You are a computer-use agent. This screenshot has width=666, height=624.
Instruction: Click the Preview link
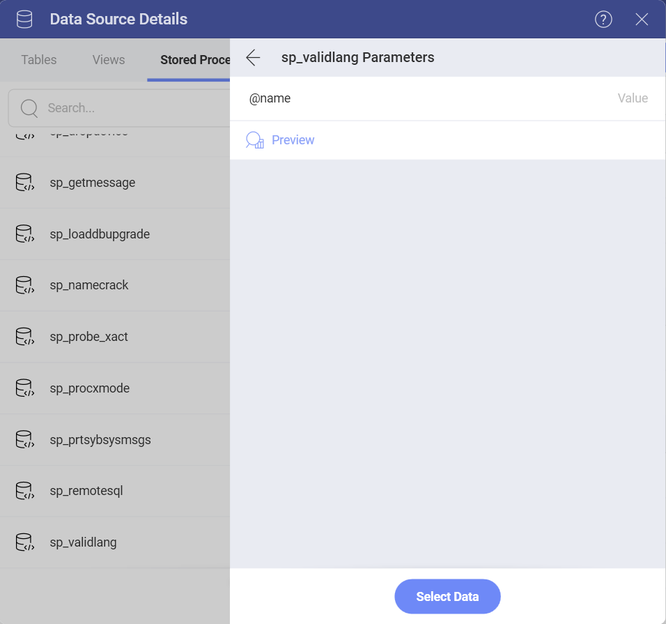pyautogui.click(x=293, y=140)
